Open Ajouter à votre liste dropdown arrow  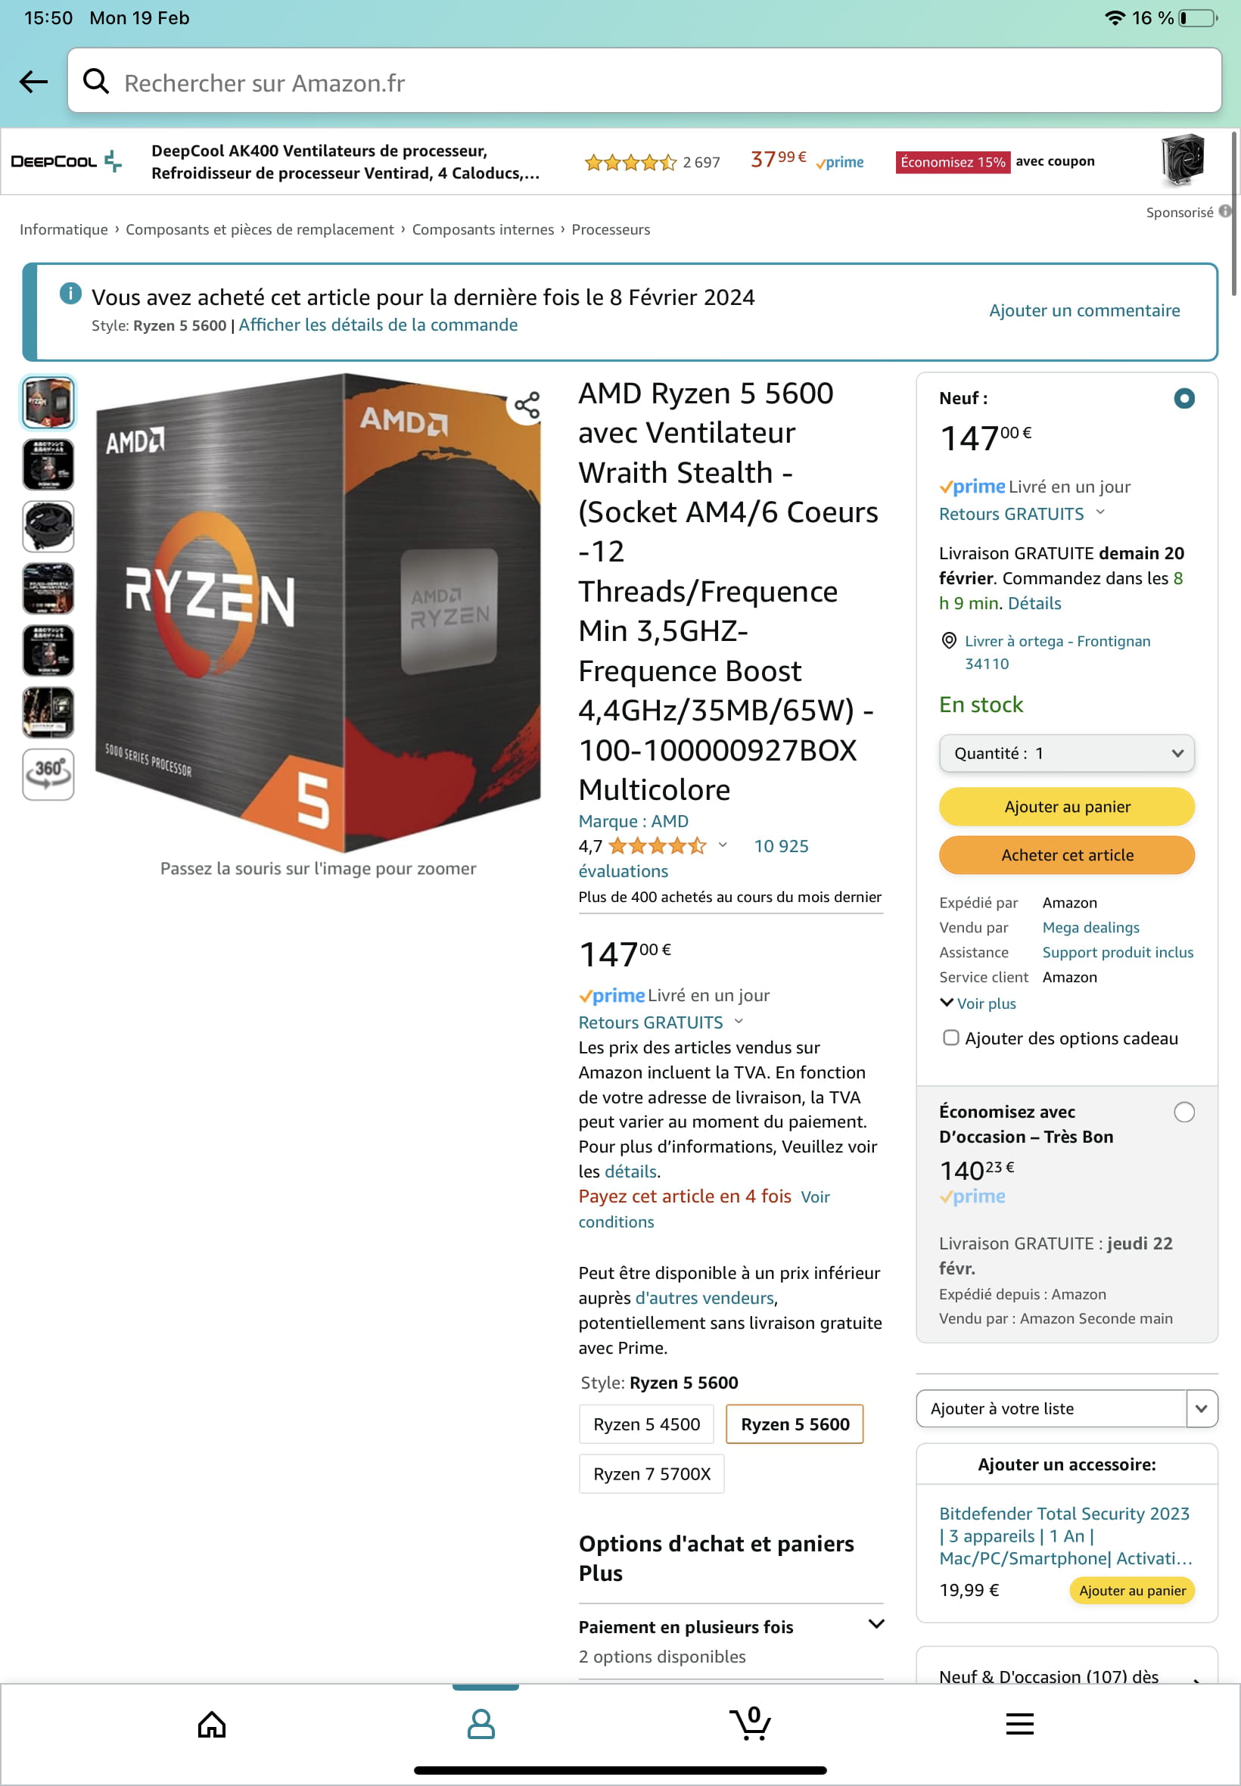click(1202, 1408)
